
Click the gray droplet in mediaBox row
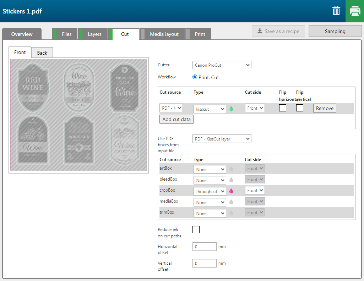click(x=231, y=202)
